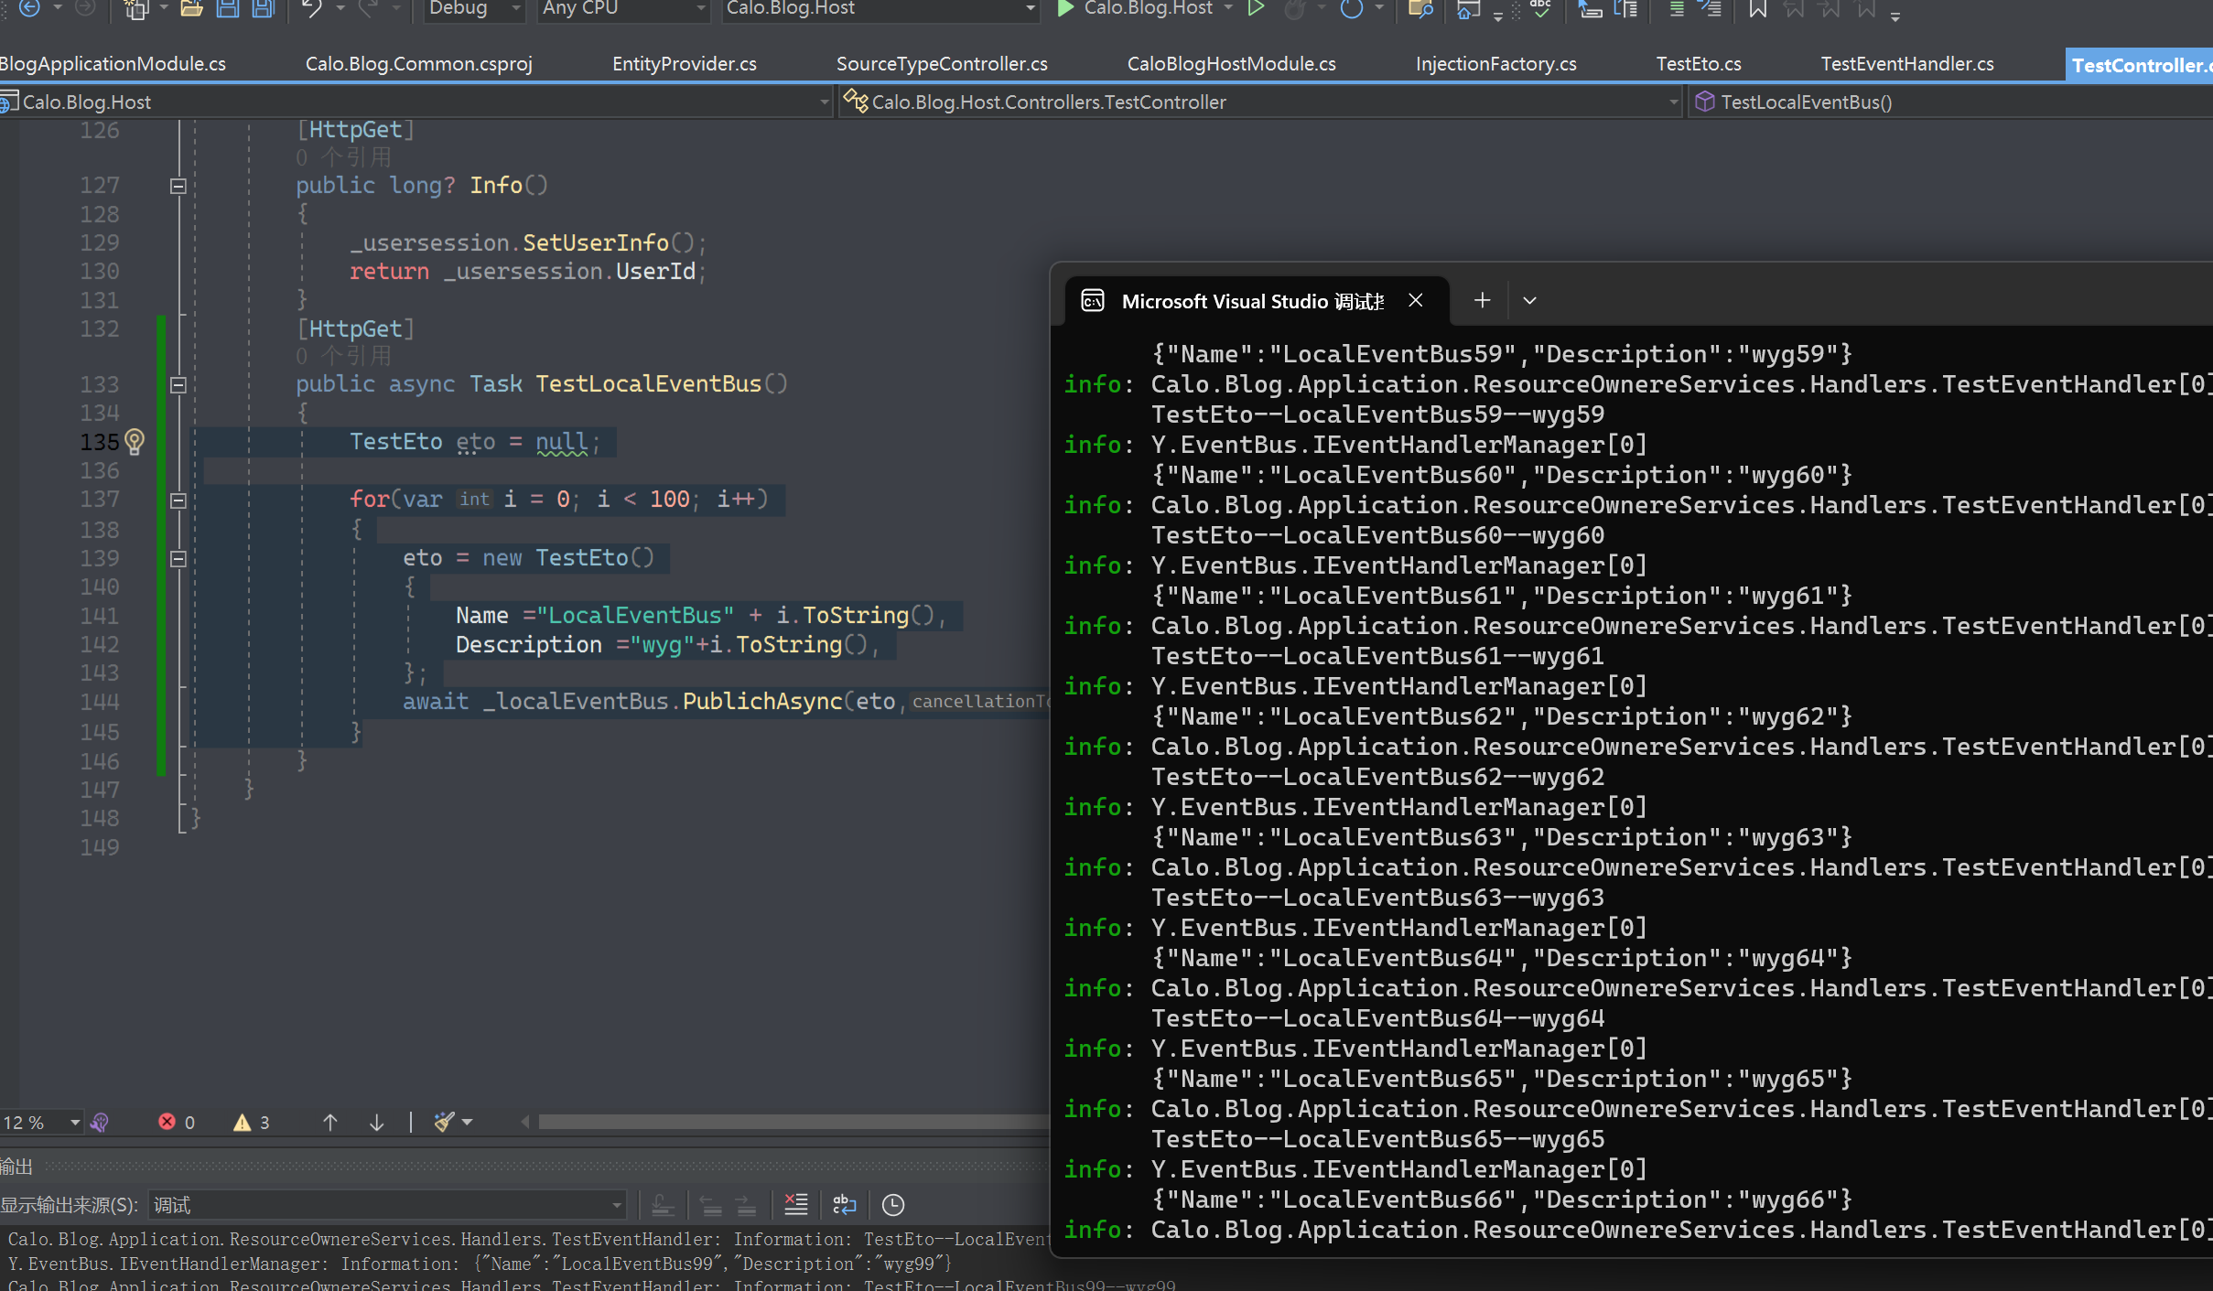The width and height of the screenshot is (2213, 1291).
Task: Click the bookmark toggle icon in toolbar
Action: coord(1757,9)
